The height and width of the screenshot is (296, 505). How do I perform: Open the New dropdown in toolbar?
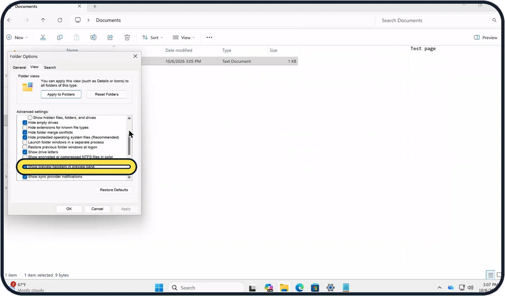17,38
